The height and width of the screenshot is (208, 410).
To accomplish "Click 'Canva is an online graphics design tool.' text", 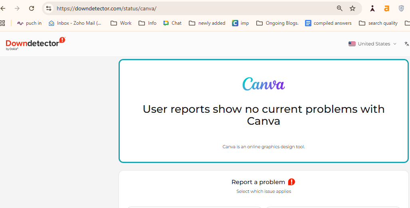I will pyautogui.click(x=263, y=147).
